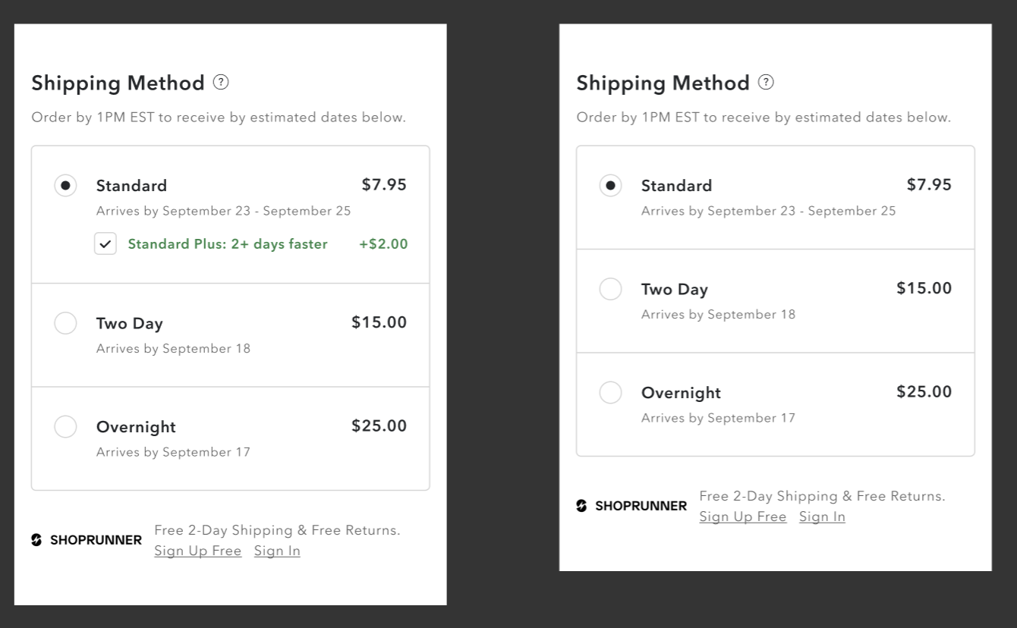Uncheck Standard Plus 2+ days faster checkbox
Screen dimensions: 1017x628
[x=105, y=243]
